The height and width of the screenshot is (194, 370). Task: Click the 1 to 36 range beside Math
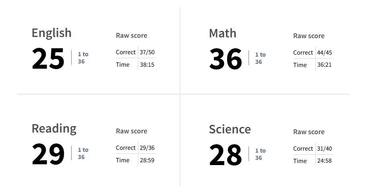coord(260,58)
